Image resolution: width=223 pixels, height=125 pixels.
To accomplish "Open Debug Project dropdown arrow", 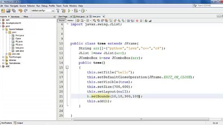I will click(79, 11).
